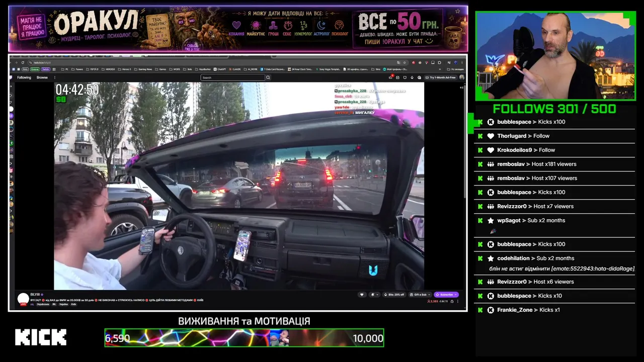This screenshot has width=644, height=362.
Task: Click the purple Subscribe button
Action: tap(447, 295)
